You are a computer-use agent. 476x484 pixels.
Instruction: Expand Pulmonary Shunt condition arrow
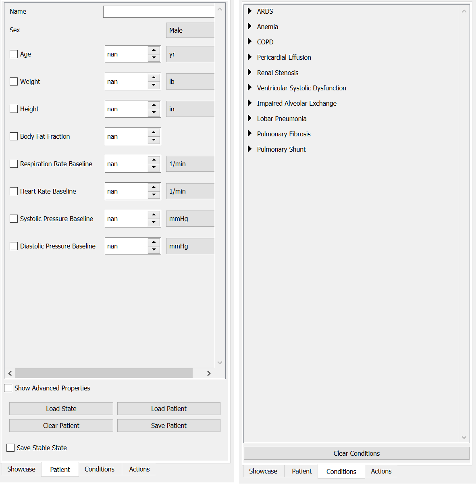pos(249,149)
